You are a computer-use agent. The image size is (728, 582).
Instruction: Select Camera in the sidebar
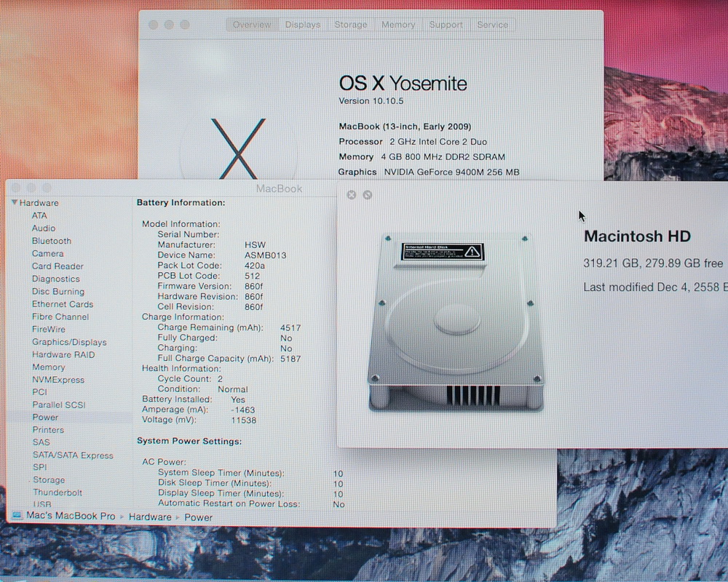[x=48, y=253]
